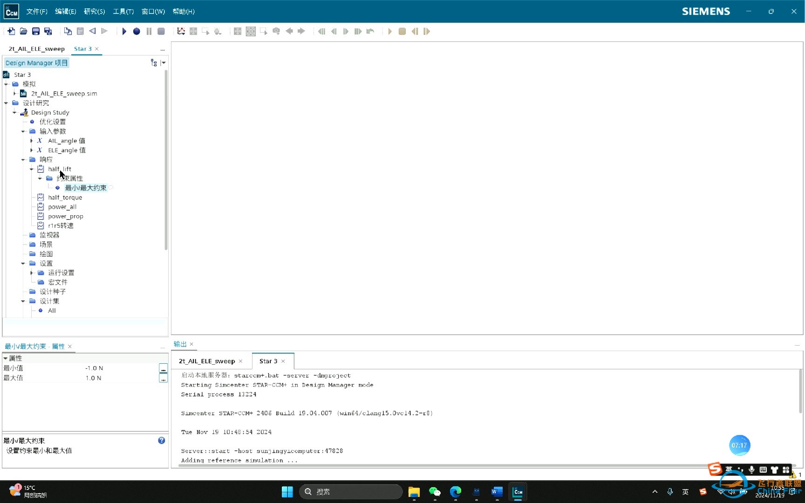Click the grey left arrow view icon
The image size is (805, 503).
[x=289, y=31]
